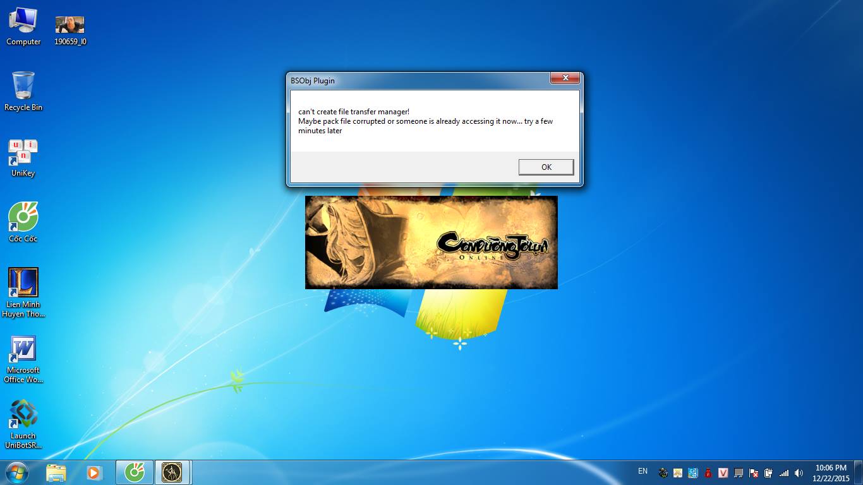Click the battery power tray icon
Image resolution: width=863 pixels, height=485 pixels.
(769, 472)
